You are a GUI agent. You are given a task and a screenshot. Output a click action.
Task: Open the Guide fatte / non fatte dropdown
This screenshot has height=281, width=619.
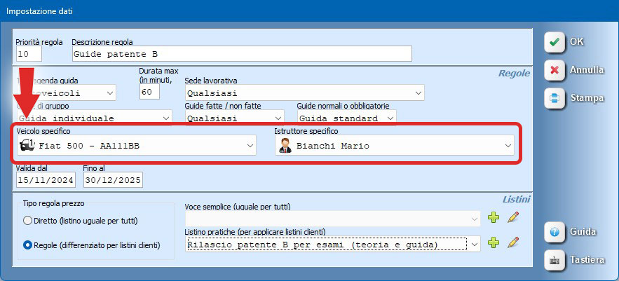(x=278, y=118)
